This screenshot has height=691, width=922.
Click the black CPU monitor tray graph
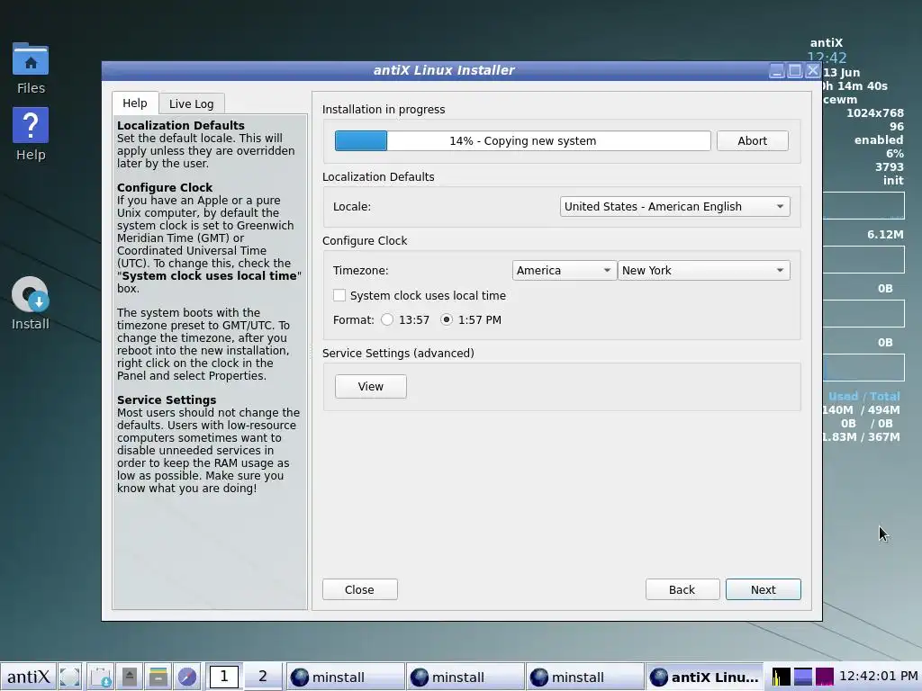pos(782,677)
